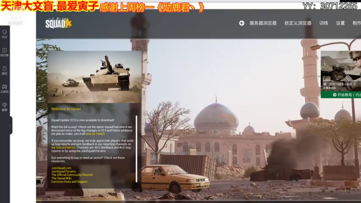
Task: Follow the 'our Discord server' link
Action: tap(63, 148)
